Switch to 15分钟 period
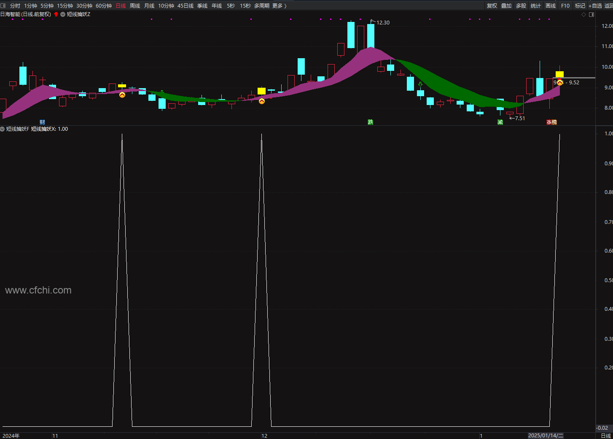Screen dimensions: 613x439 tap(65, 5)
